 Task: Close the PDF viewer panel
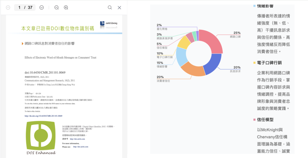click(119, 8)
